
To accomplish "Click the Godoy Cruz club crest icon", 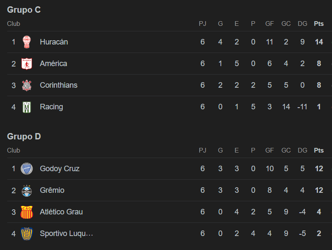I will click(x=27, y=169).
